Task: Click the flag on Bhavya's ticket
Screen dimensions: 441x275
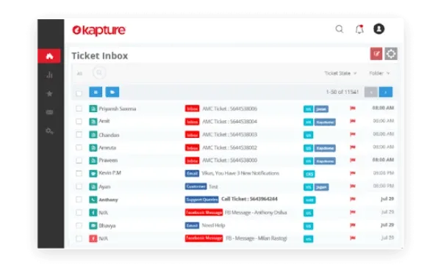Action: pos(352,225)
